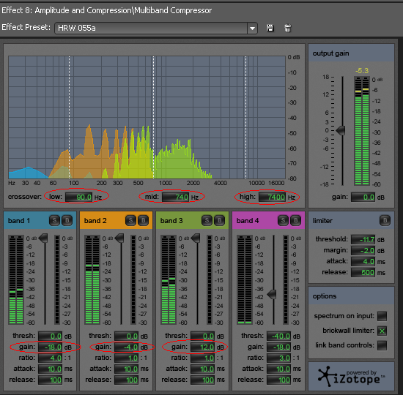Click limiter margin -2.0 dB field

click(x=363, y=250)
